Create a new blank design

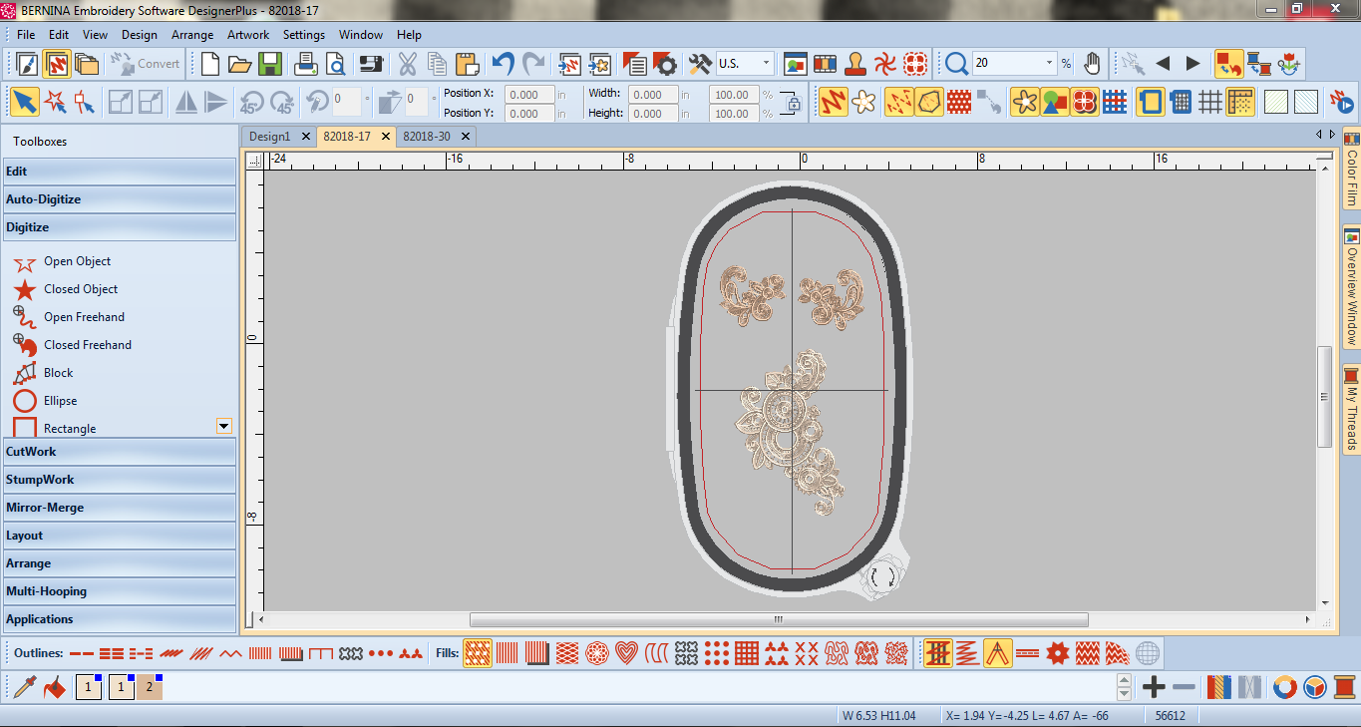[x=210, y=64]
